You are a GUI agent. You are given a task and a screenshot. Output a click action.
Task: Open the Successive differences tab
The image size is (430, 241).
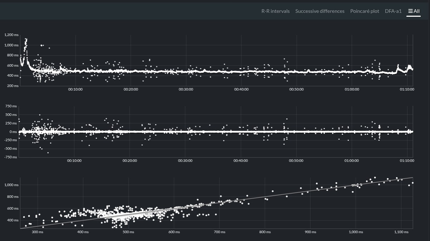click(x=320, y=11)
